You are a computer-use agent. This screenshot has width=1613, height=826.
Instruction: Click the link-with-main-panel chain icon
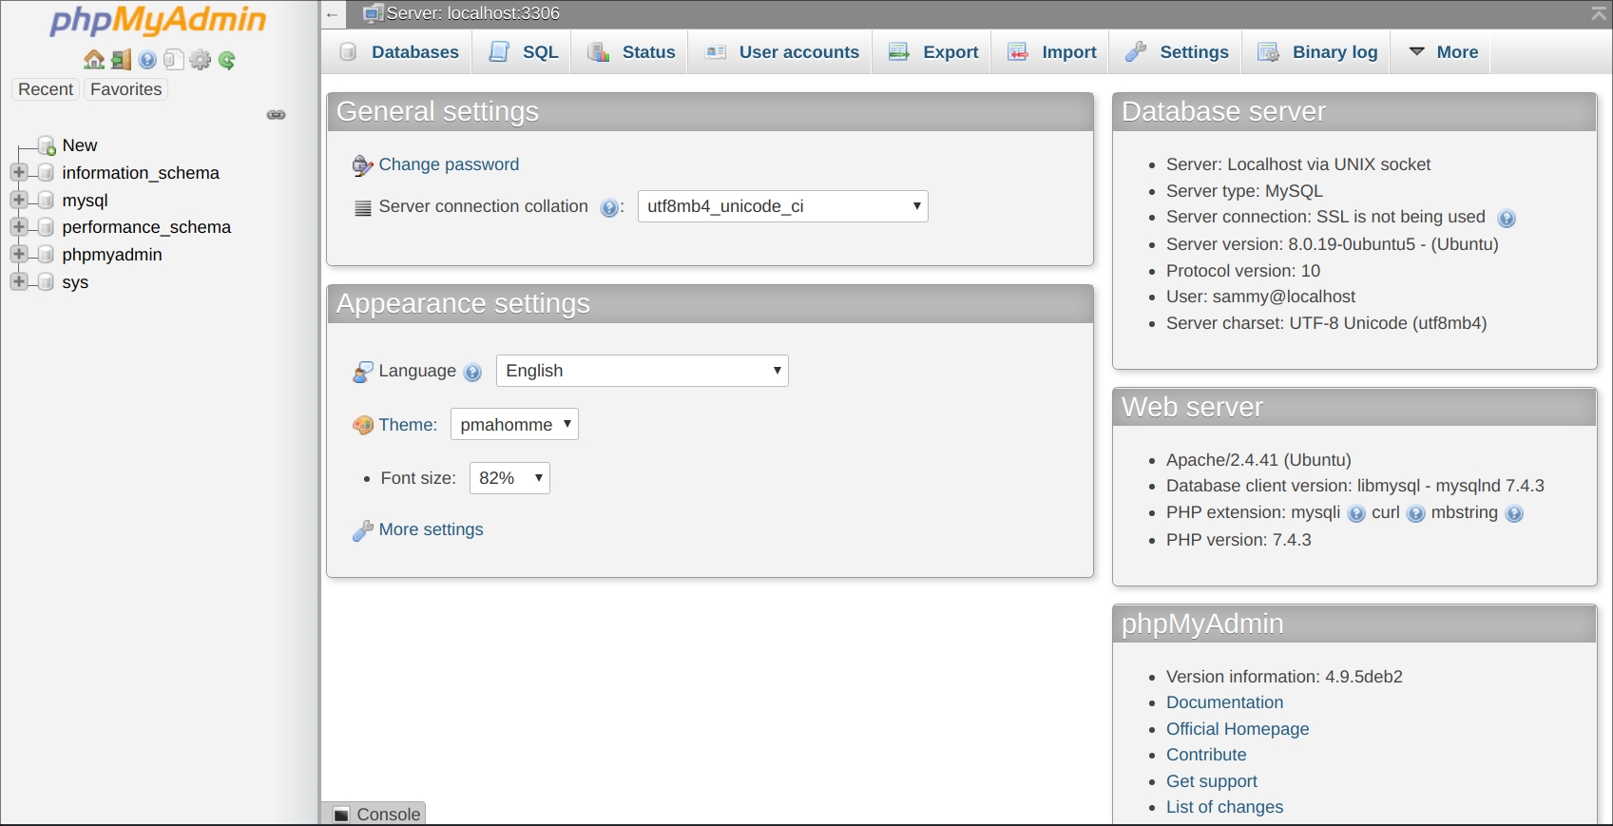[277, 115]
